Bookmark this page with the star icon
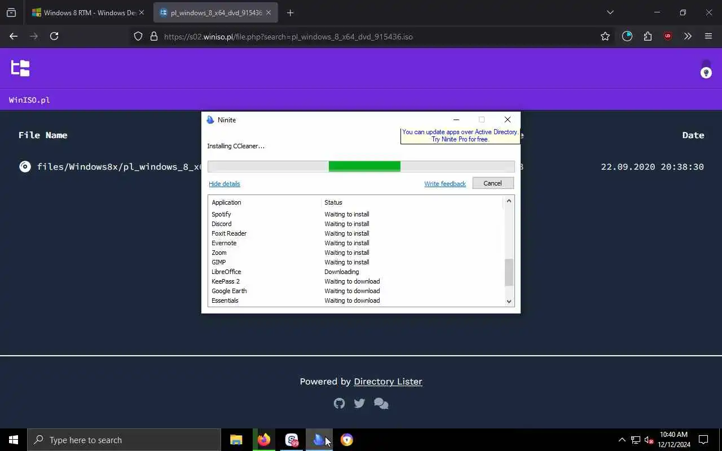Viewport: 722px width, 451px height. [x=605, y=36]
